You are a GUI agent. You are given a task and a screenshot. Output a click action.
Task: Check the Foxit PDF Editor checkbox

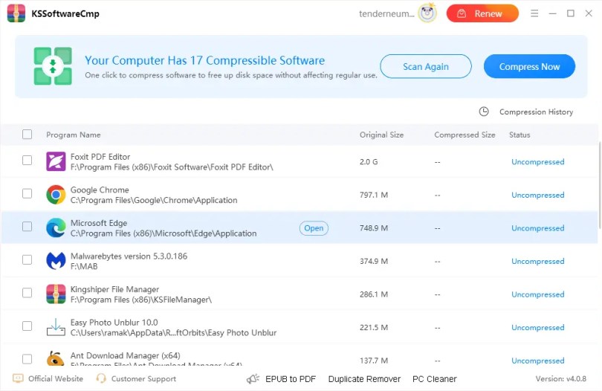(27, 160)
